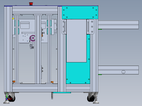Select the magenta pulley wheel
The width and height of the screenshot is (142, 106).
32,38
